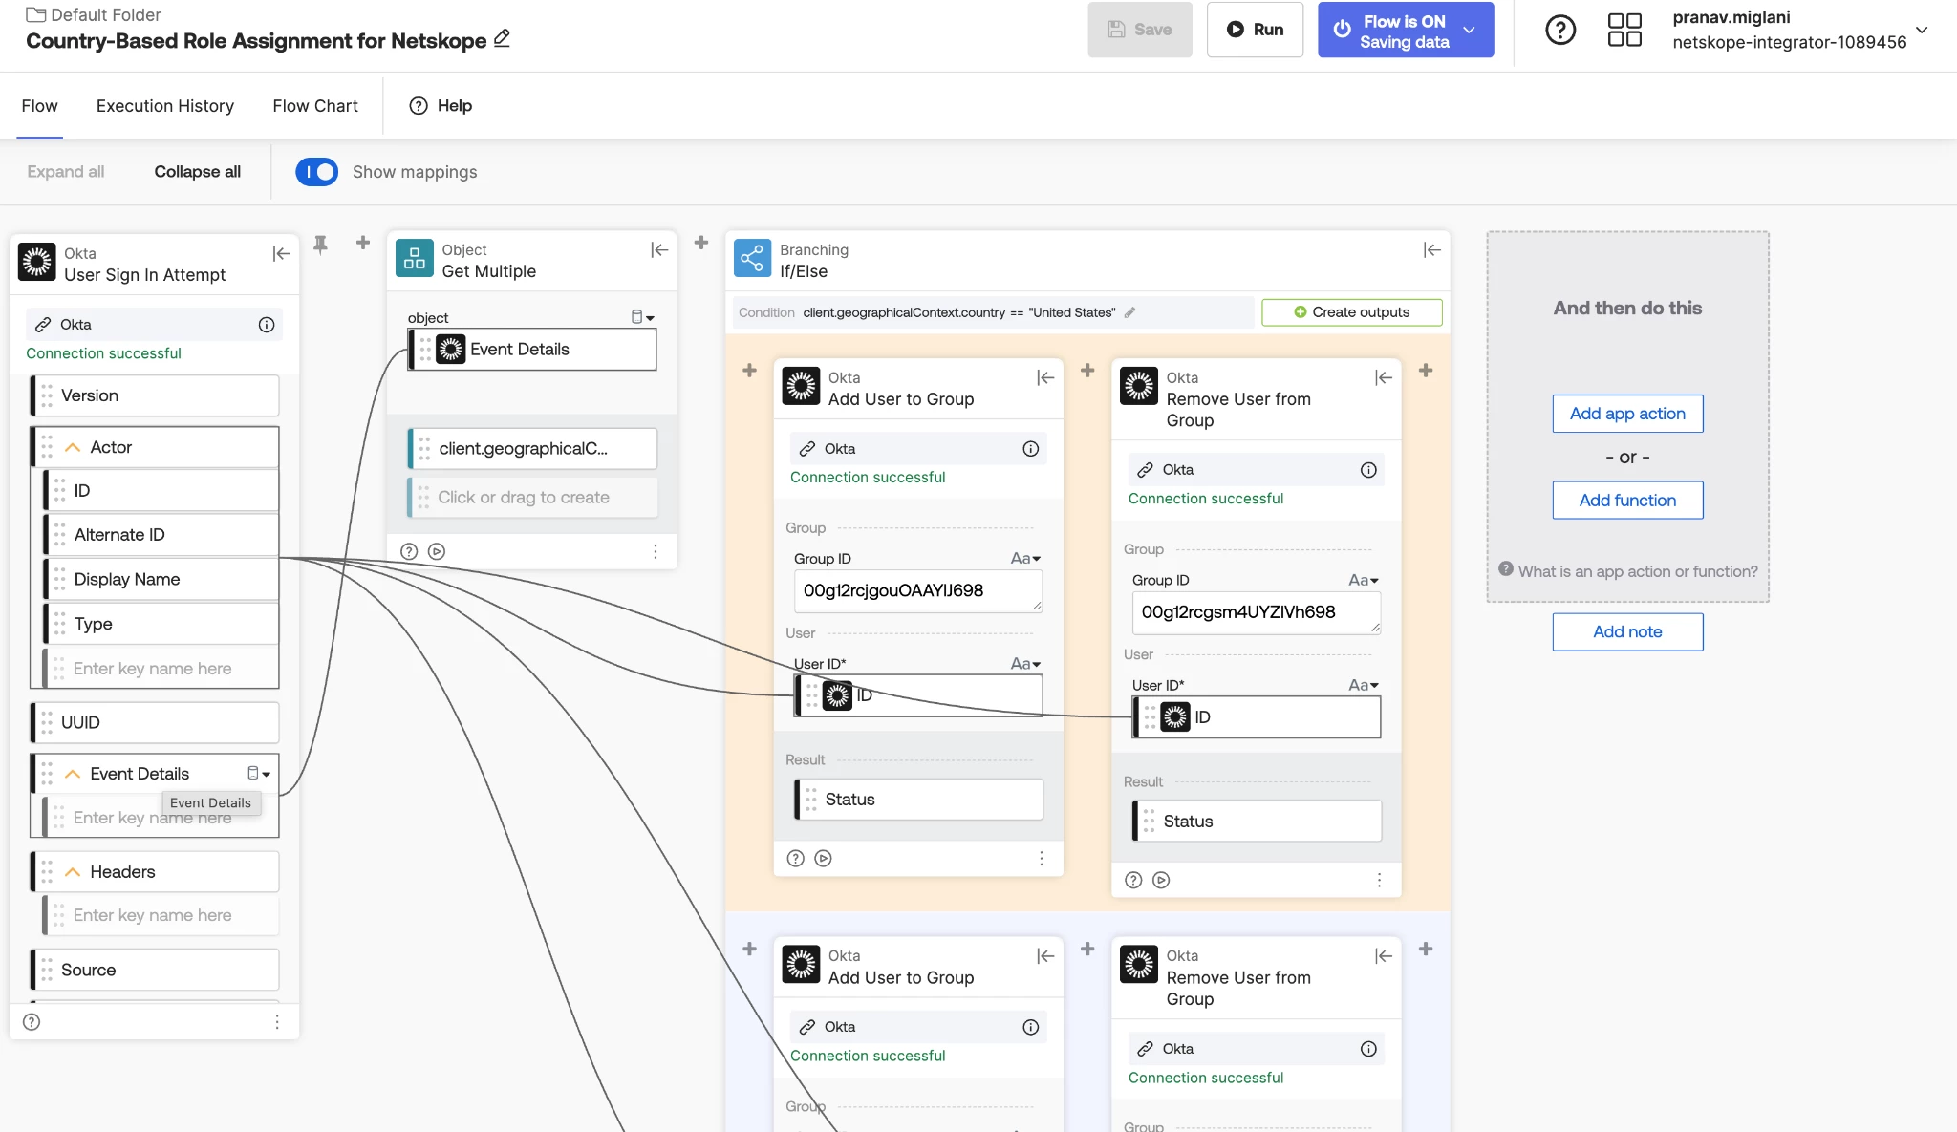The image size is (1957, 1132).
Task: Open 'What is an app action or function?' help
Action: tap(1627, 571)
